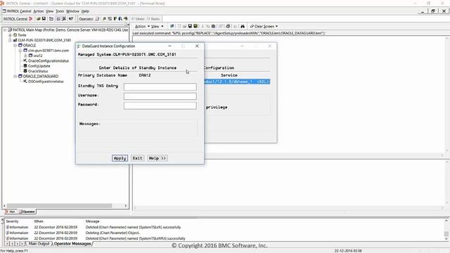Click the ORACLE_DATAGUARD class icon
This screenshot has height=253, width=450.
(x=20, y=76)
